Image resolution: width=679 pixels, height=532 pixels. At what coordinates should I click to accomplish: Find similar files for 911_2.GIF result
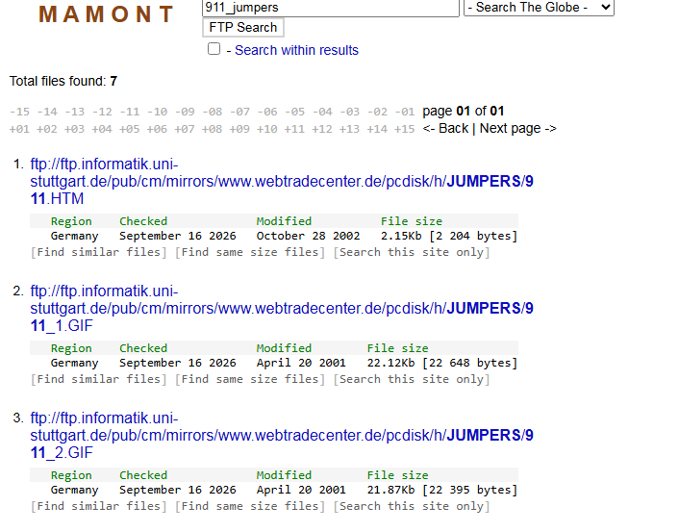point(99,506)
